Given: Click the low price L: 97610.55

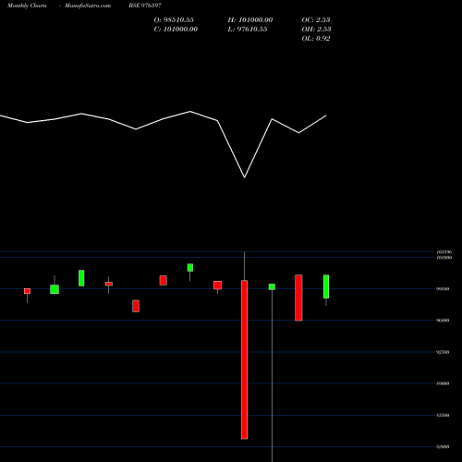Looking at the screenshot, I should (x=248, y=30).
